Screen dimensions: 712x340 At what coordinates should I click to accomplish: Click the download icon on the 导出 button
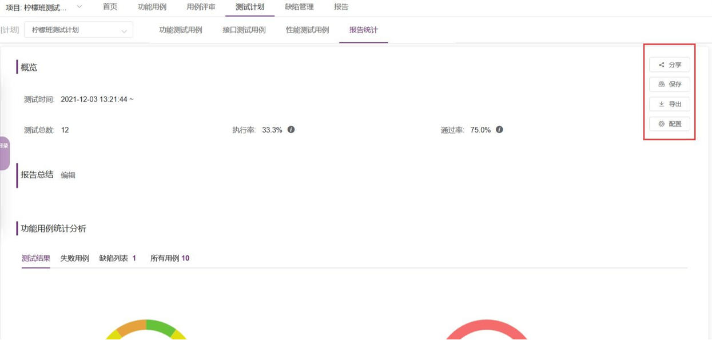pos(661,104)
